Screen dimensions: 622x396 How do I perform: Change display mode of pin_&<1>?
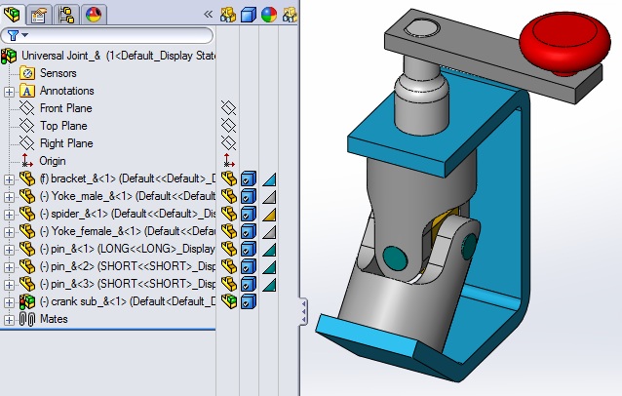(249, 249)
